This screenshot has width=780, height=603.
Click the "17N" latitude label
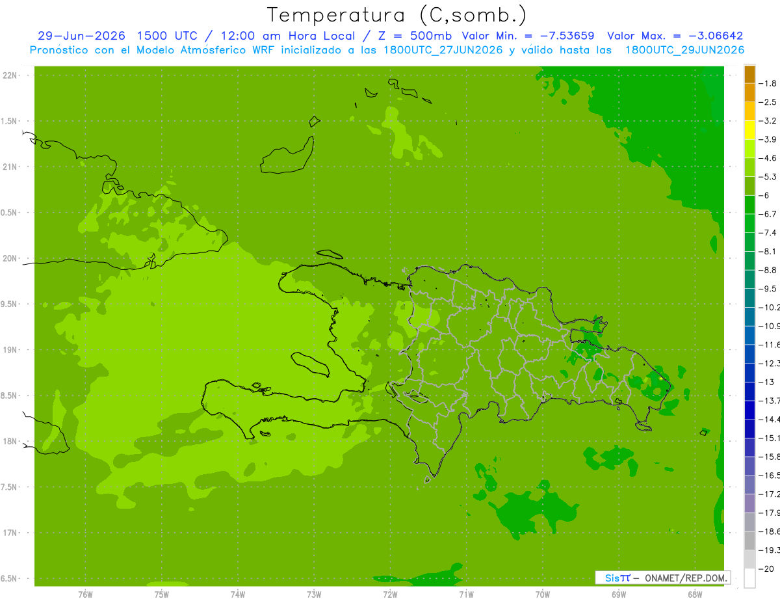[11, 533]
